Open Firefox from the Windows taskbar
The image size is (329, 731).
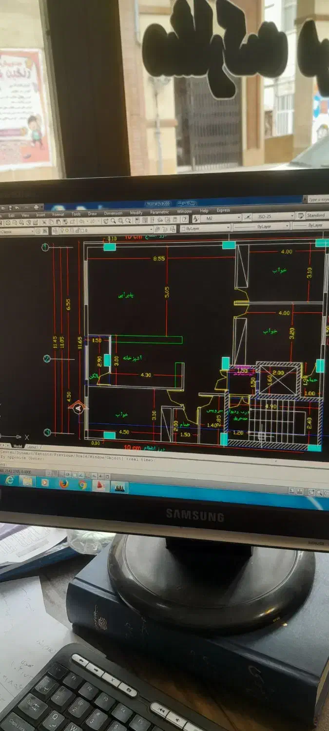tap(63, 483)
